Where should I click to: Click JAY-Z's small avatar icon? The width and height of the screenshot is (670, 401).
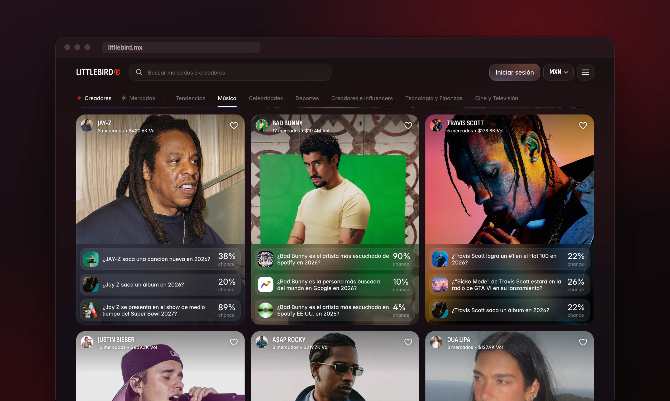click(x=87, y=125)
